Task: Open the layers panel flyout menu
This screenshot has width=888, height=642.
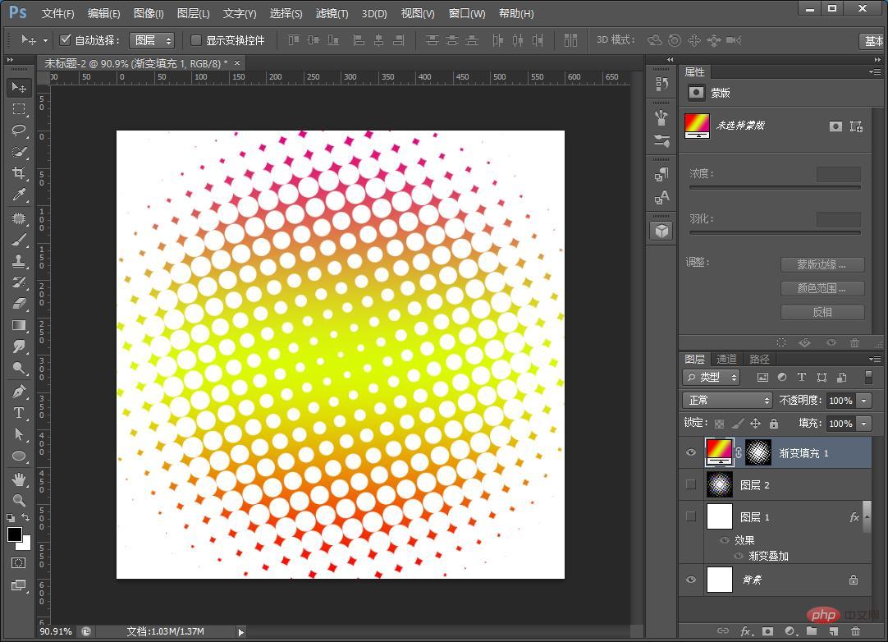Action: tap(874, 359)
